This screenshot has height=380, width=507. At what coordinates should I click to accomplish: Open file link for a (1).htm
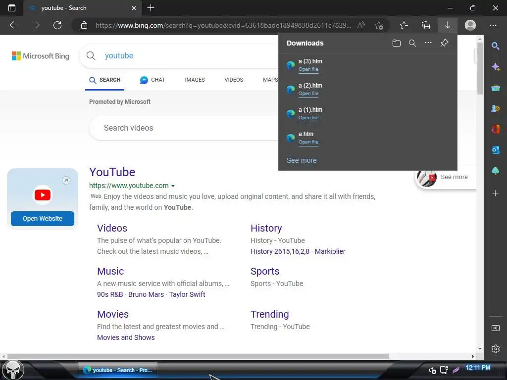click(308, 118)
